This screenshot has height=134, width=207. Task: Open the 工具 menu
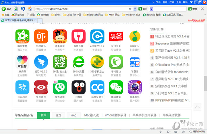[178, 2]
